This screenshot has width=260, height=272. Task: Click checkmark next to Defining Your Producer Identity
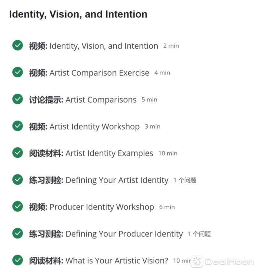pyautogui.click(x=18, y=233)
